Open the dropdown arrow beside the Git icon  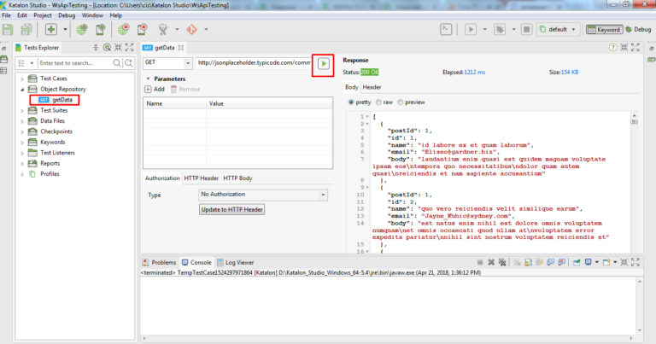206,29
